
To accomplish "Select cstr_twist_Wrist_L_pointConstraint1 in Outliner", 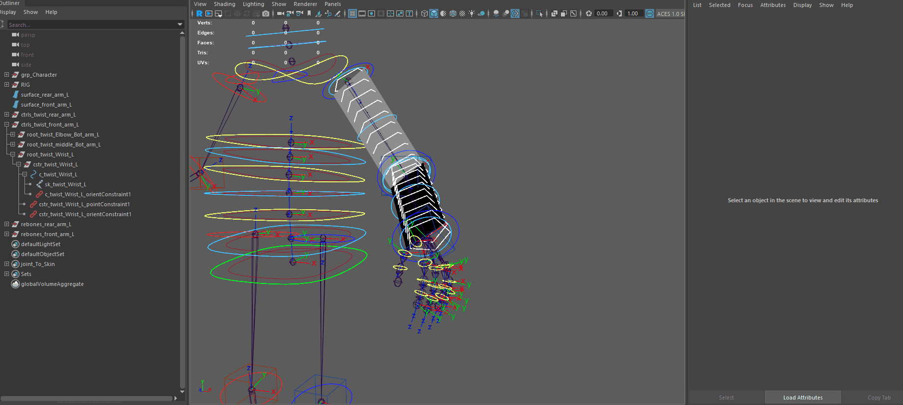I will 84,204.
